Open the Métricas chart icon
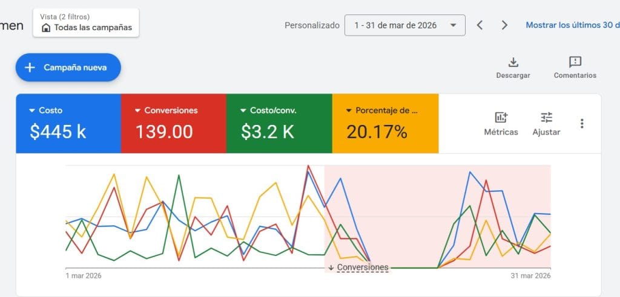The height and width of the screenshot is (297, 620). click(x=501, y=117)
